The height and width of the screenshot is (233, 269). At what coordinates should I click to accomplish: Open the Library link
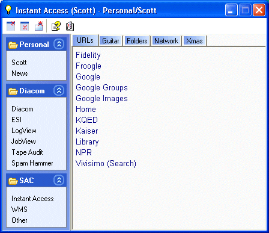click(x=87, y=142)
